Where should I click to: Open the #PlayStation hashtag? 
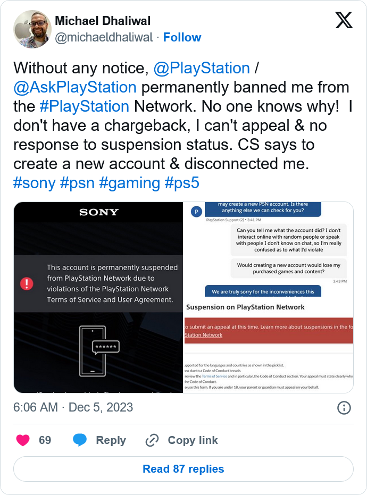coord(85,106)
